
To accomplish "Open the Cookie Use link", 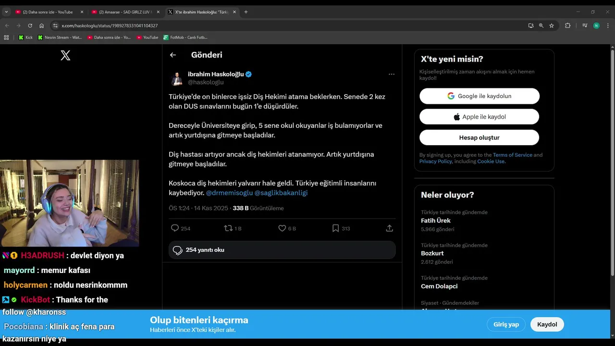I will click(491, 161).
